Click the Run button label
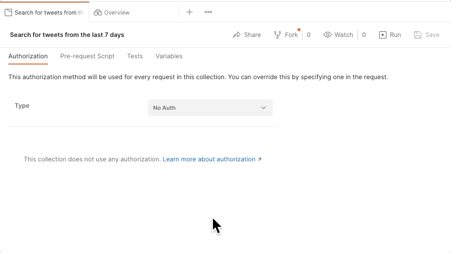Viewport: 451px width, 253px height. (395, 35)
